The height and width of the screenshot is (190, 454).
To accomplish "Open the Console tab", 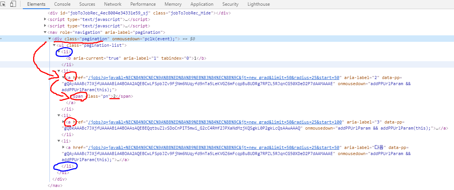I will click(62, 4).
